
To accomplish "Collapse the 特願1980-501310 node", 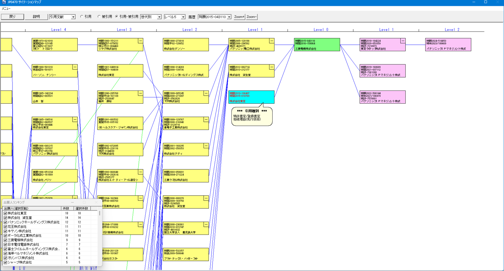I will 75,67.
